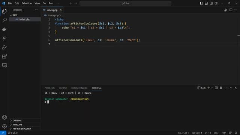Split the editor to the right

[231, 10]
